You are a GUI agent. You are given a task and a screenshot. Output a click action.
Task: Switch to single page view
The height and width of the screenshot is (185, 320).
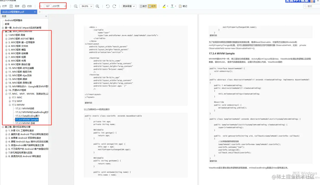[143, 6]
